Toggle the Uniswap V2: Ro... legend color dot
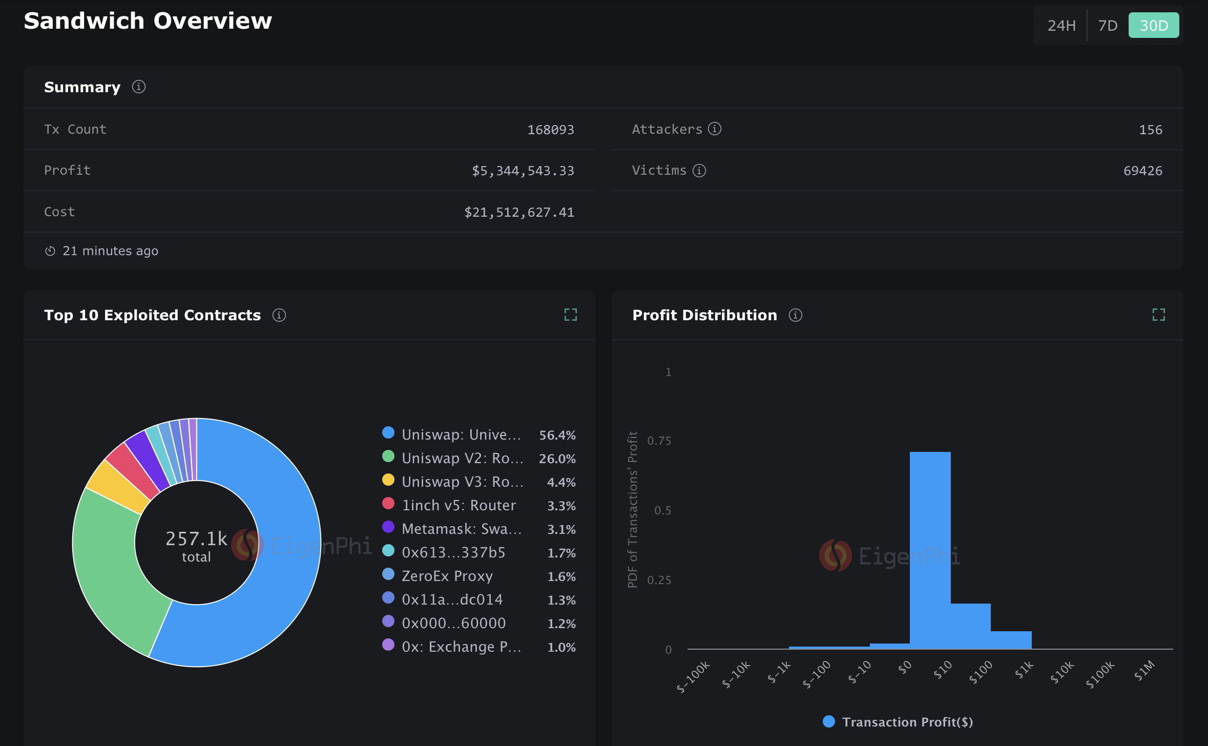Viewport: 1208px width, 746px height. tap(388, 457)
